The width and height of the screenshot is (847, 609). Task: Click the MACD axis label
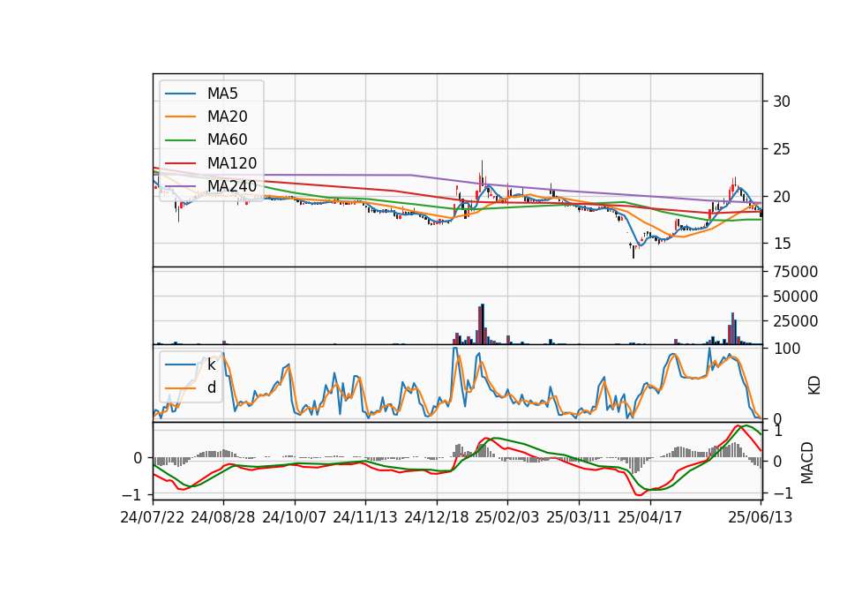tap(807, 462)
